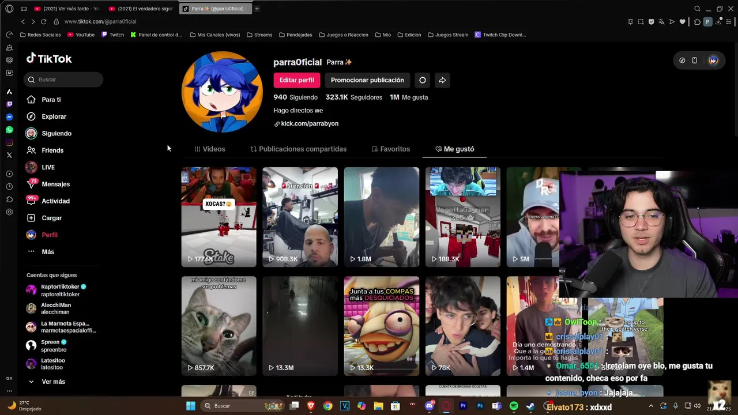
Task: Open the Atención barbershop video 908.3K
Action: pos(300,217)
